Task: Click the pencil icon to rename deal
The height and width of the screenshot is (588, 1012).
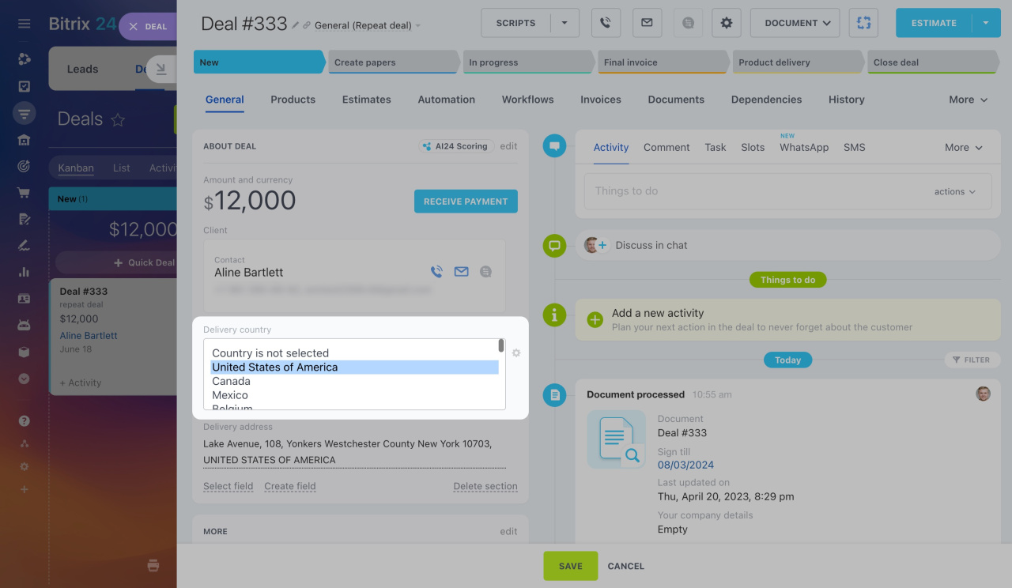Action: click(296, 25)
